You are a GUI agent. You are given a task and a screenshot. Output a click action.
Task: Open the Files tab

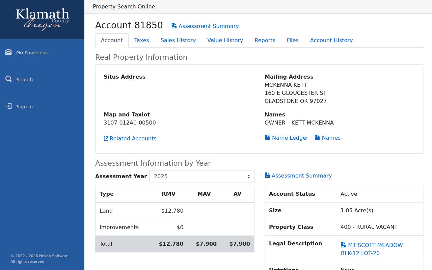point(293,40)
